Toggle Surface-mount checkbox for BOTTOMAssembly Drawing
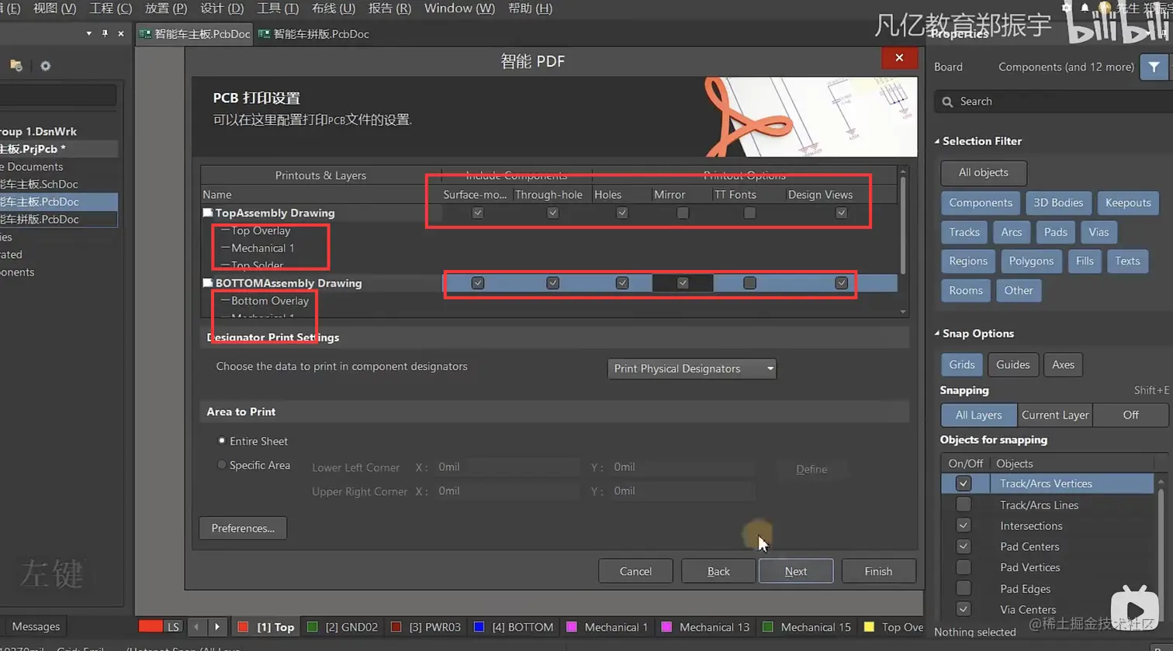This screenshot has height=651, width=1173. 478,283
